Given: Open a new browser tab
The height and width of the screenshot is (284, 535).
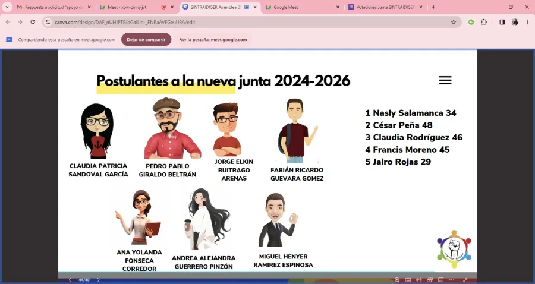Looking at the screenshot, I should tap(433, 7).
